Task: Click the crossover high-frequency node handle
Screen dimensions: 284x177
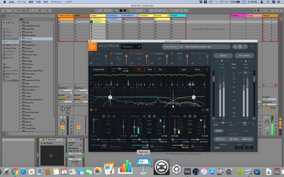Action: click(194, 97)
